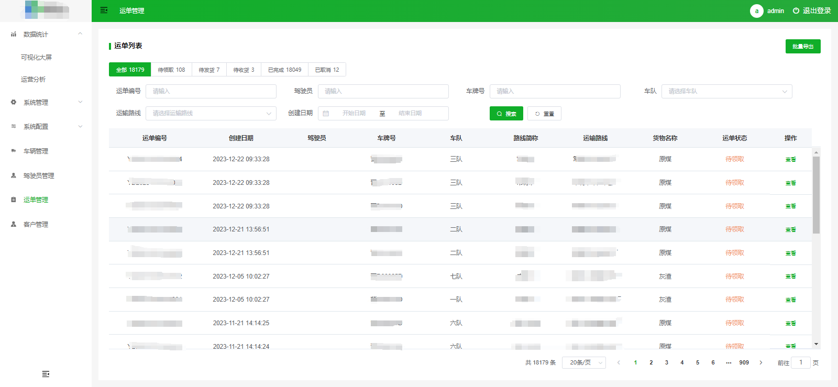Switch to the 待领取 108 tab
This screenshot has height=387, width=838.
171,70
